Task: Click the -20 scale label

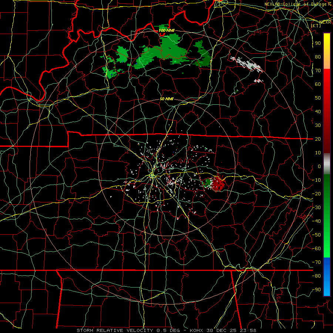Action: 316,194
